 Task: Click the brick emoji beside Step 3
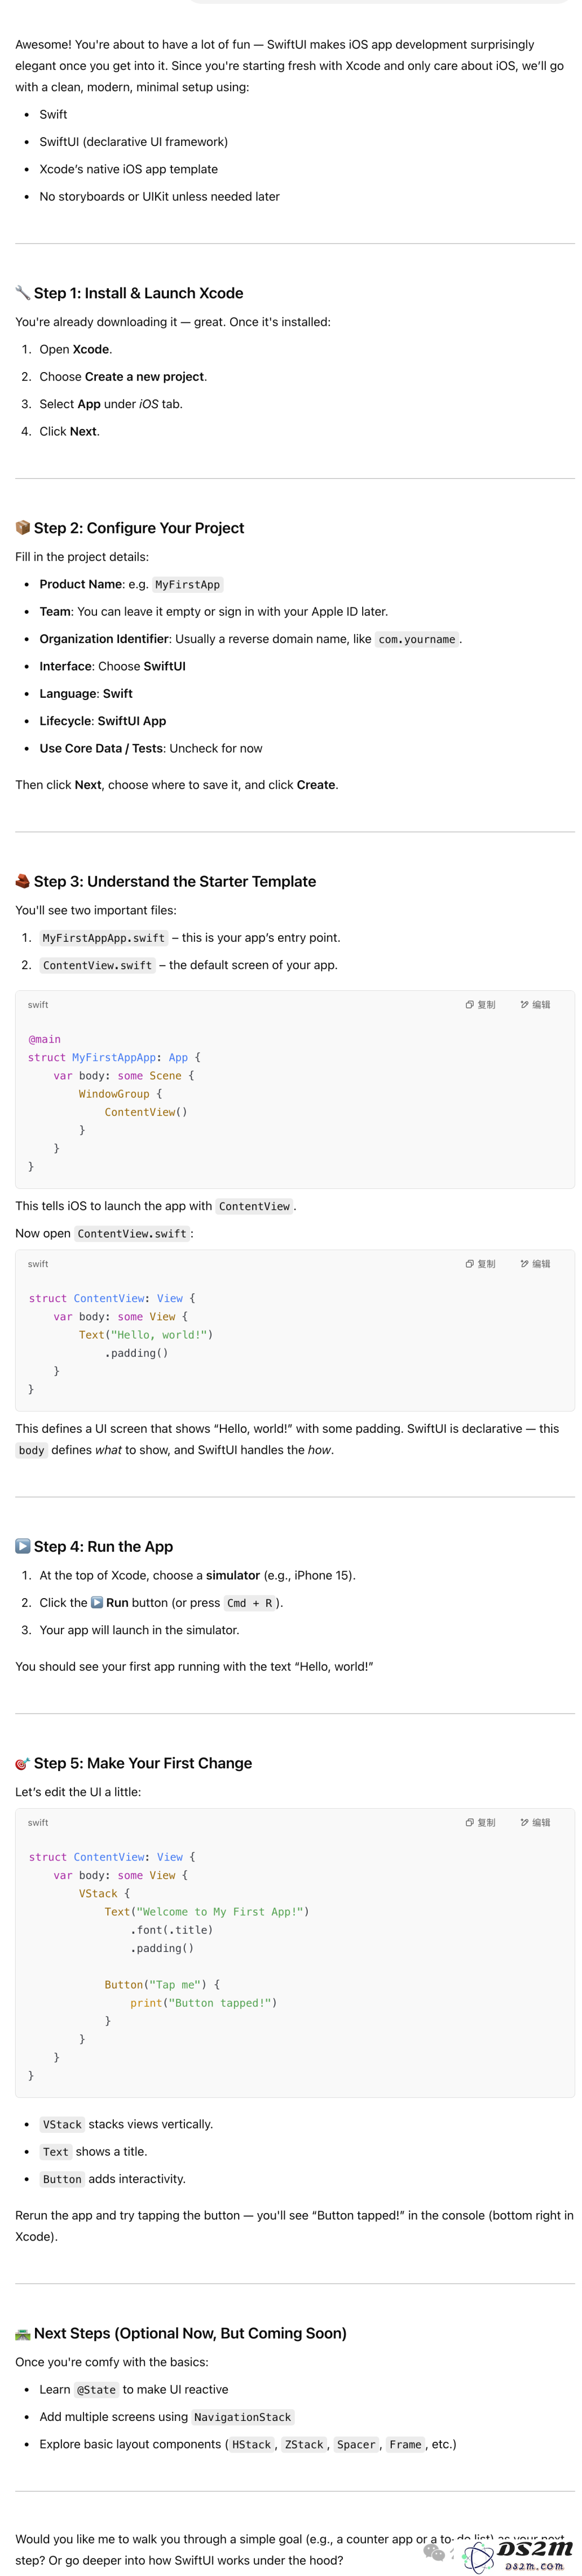click(23, 881)
